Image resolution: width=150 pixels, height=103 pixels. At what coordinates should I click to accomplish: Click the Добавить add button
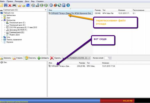43,58
